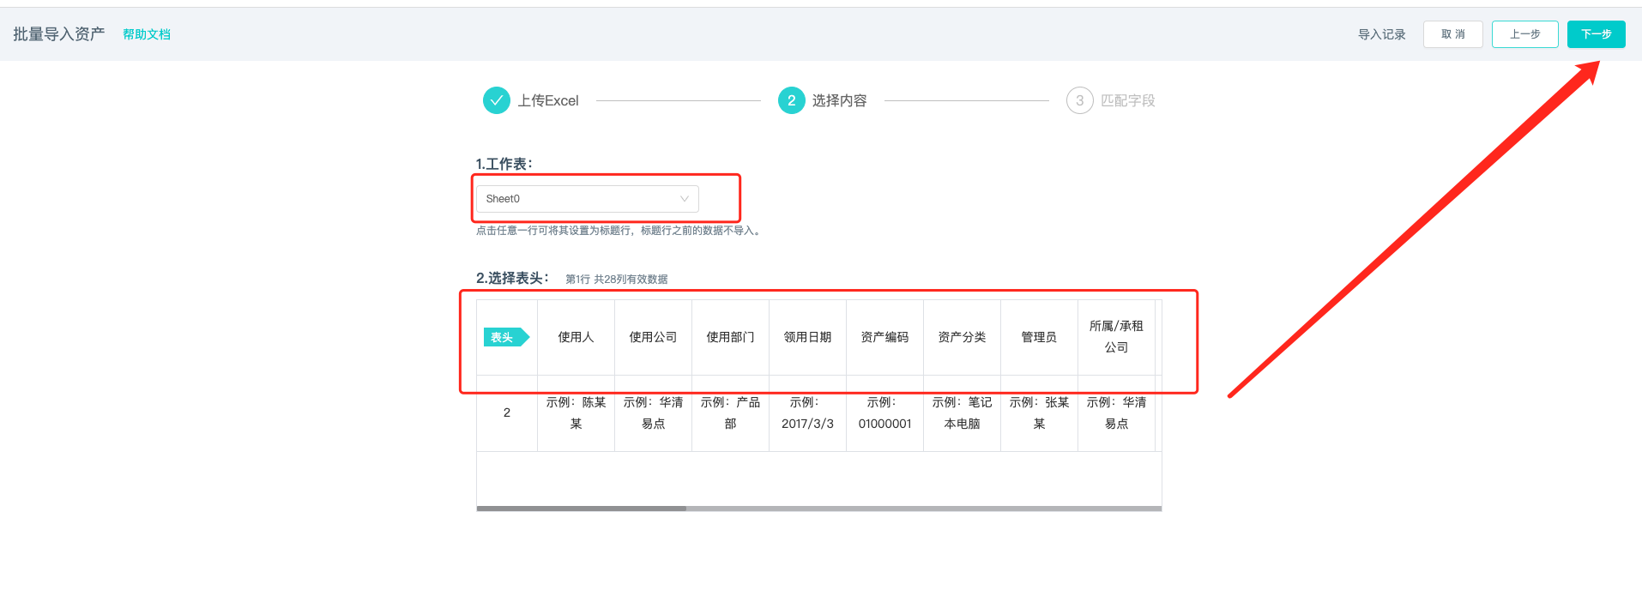Viewport: 1642px width, 596px height.
Task: Set row 2 as header row
Action: pos(506,412)
